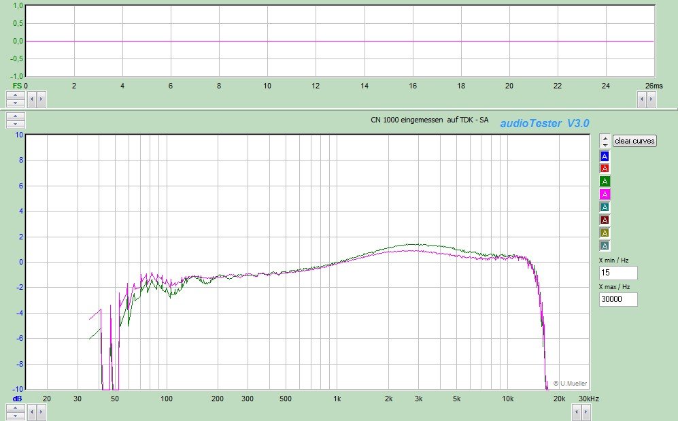Viewport: 678px width, 421px height.
Task: Click up arrow above the 10 dB label
Action: click(15, 116)
